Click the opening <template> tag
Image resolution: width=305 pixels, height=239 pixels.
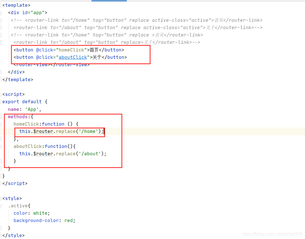pos(16,5)
